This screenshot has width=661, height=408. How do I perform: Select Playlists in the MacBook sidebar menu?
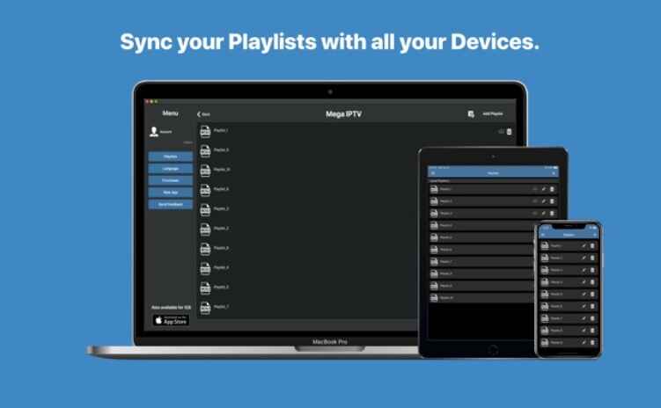[x=170, y=157]
